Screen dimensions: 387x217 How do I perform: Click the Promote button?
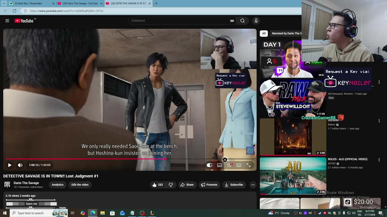tap(209, 185)
